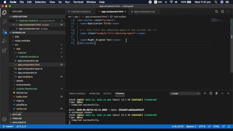Switch to Debug Console panel tab
Image resolution: width=233 pixels, height=131 pixels.
pyautogui.click(x=77, y=94)
